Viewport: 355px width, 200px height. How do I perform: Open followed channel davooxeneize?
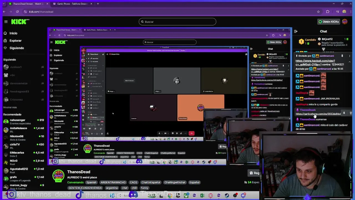[x=24, y=83]
